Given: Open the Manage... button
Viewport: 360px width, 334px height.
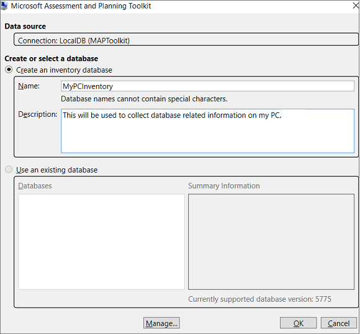Looking at the screenshot, I should (161, 323).
